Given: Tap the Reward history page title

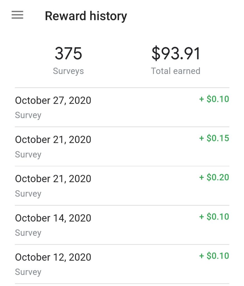Looking at the screenshot, I should [86, 16].
